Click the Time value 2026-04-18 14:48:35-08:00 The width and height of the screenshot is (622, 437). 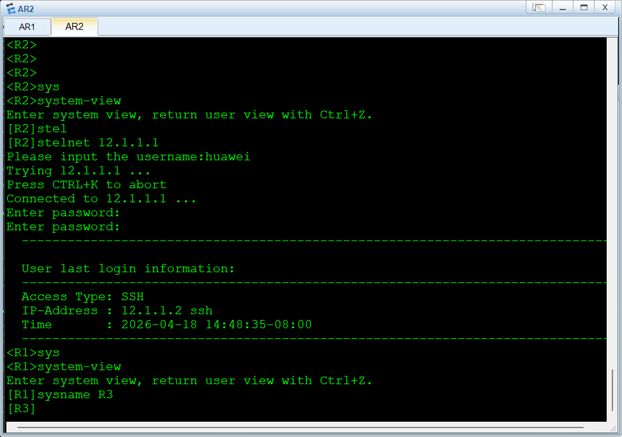(x=217, y=324)
